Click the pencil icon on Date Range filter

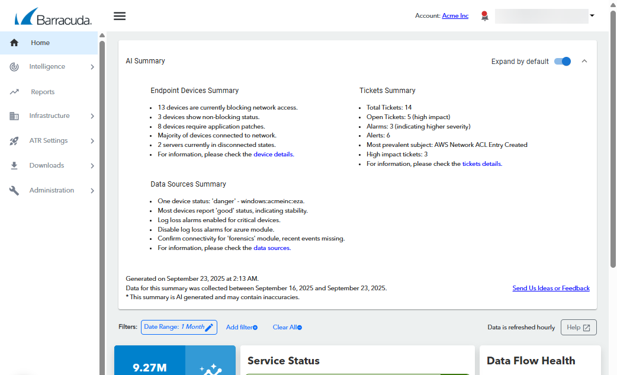click(x=209, y=327)
